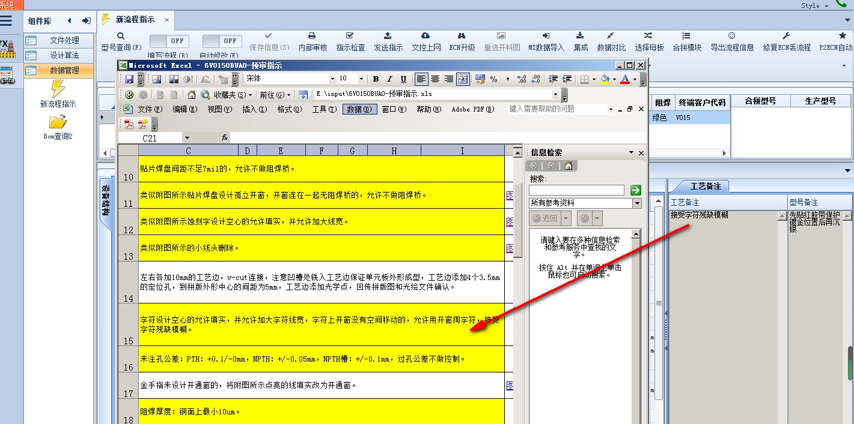Open the file path address dropdown

pyautogui.click(x=555, y=94)
